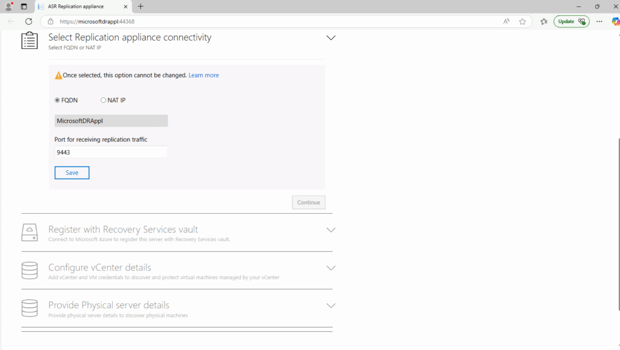View site information lock icon
This screenshot has height=350, width=620.
pyautogui.click(x=51, y=21)
